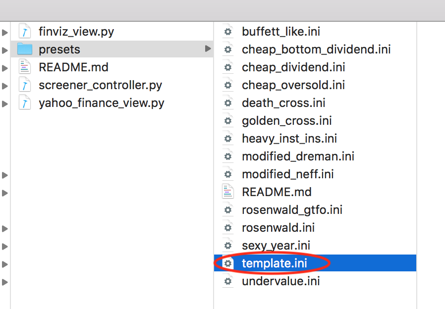445x309 pixels.
Task: Click the presets column README.md document icon
Action: [227, 192]
